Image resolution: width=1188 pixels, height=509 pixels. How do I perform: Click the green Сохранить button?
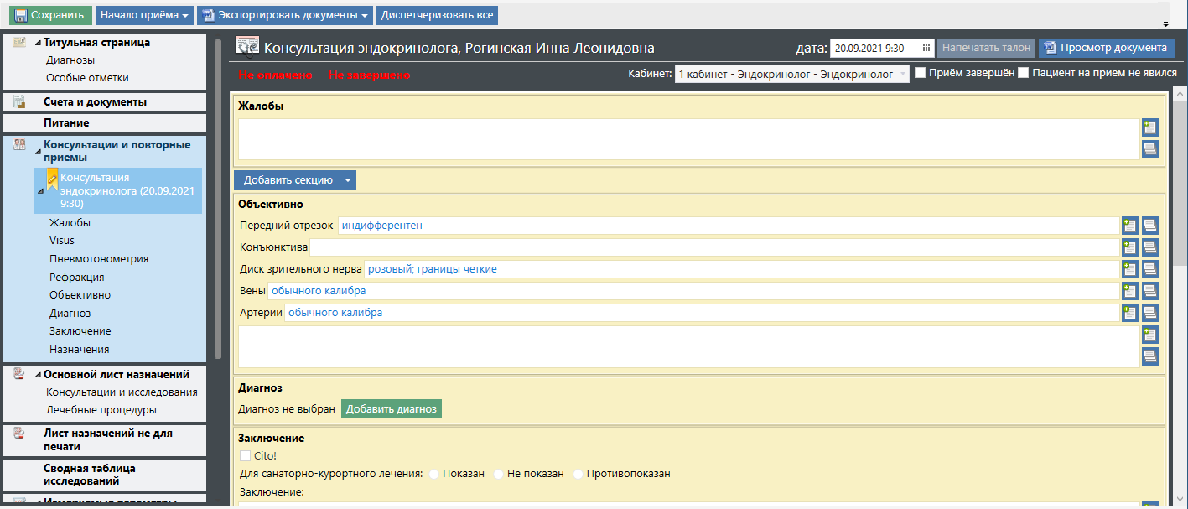pos(49,15)
